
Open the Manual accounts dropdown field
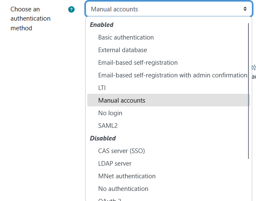pyautogui.click(x=168, y=9)
